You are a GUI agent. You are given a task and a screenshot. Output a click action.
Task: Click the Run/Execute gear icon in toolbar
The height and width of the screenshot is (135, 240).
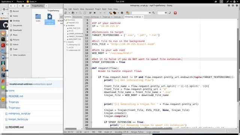click(122, 13)
